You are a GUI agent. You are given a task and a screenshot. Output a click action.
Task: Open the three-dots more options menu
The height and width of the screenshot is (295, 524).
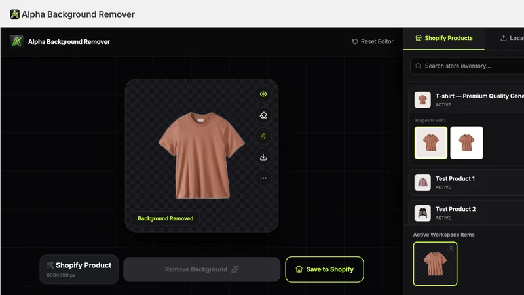coord(263,178)
